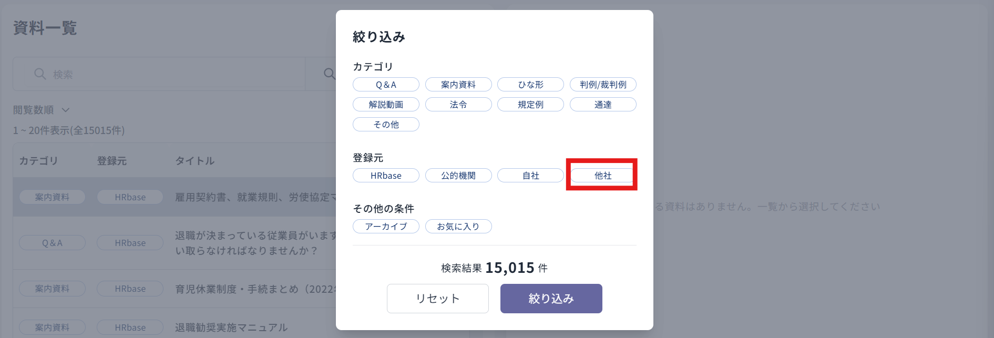Image resolution: width=994 pixels, height=338 pixels.
Task: Select the その他 category chip
Action: 386,125
